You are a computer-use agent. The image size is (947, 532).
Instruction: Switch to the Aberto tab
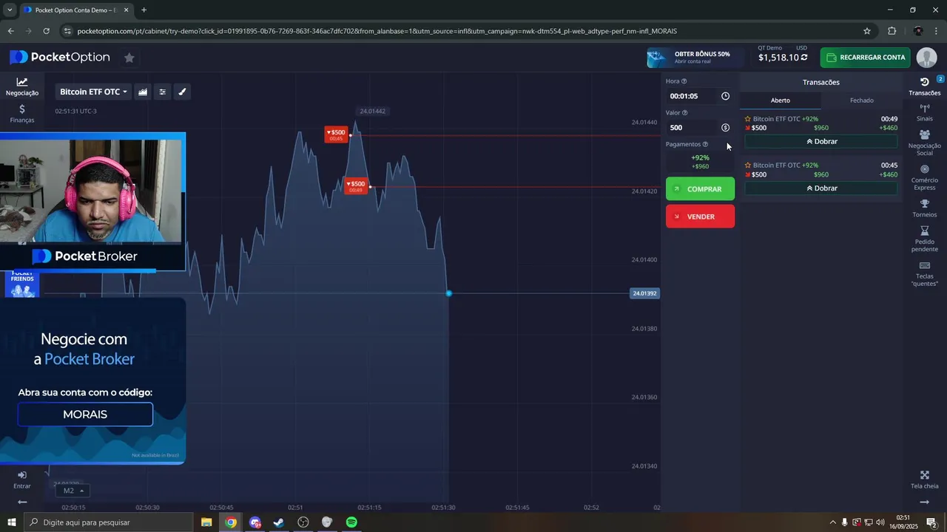coord(781,100)
